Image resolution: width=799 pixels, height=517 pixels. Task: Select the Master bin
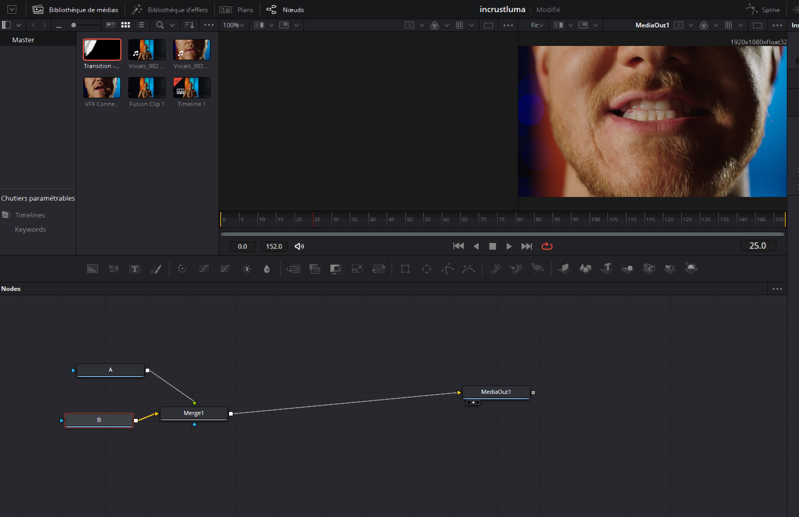(23, 40)
